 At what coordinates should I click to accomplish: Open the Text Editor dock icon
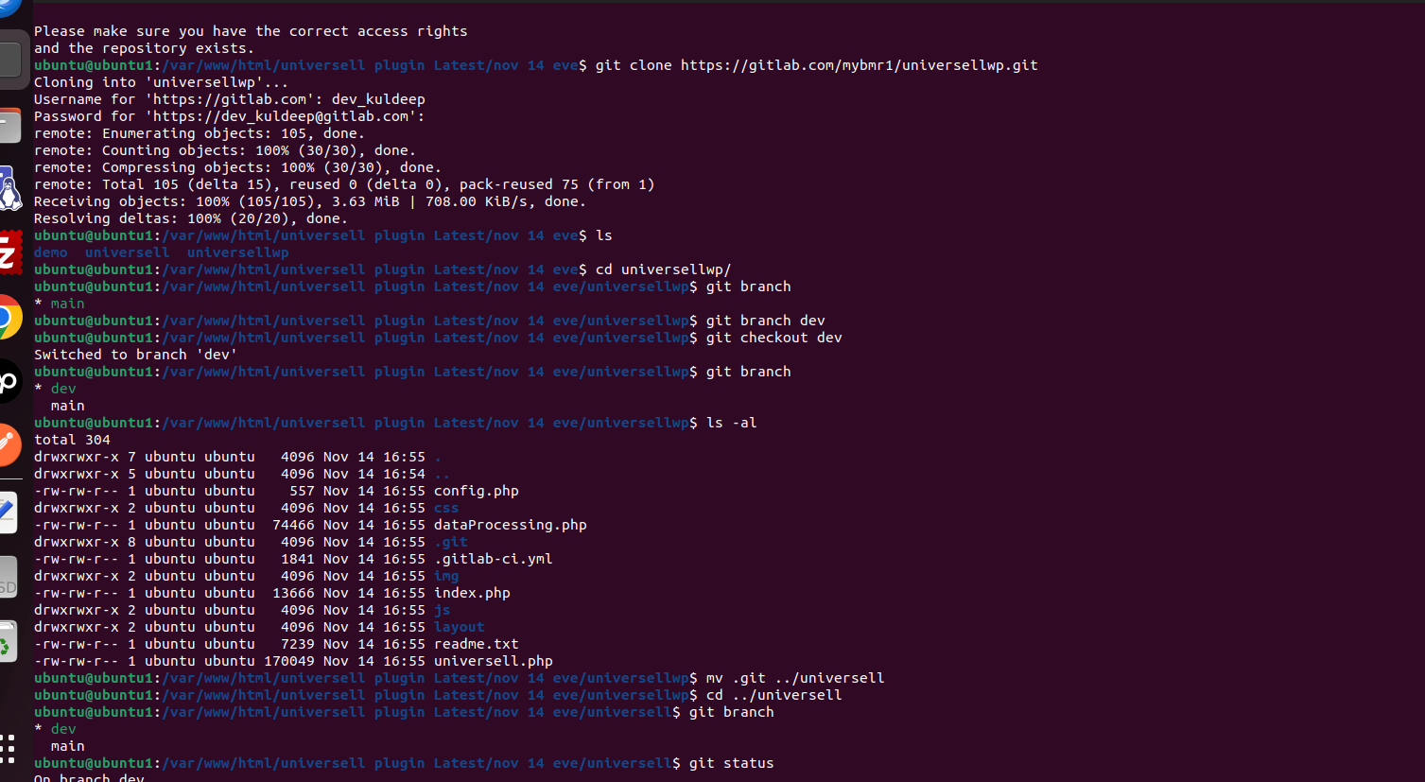click(x=8, y=512)
